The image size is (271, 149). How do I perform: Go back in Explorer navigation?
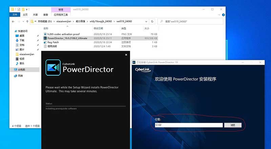click(13, 21)
